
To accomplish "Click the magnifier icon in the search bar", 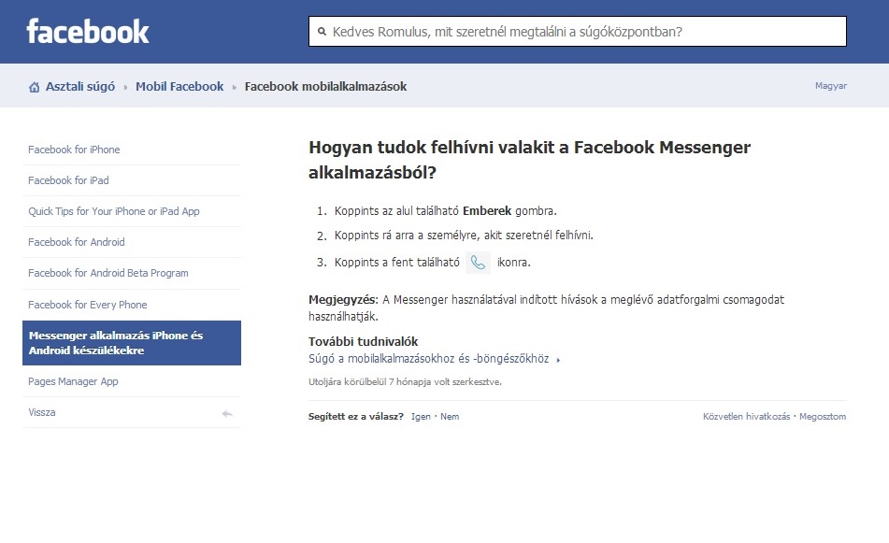I will tap(322, 31).
